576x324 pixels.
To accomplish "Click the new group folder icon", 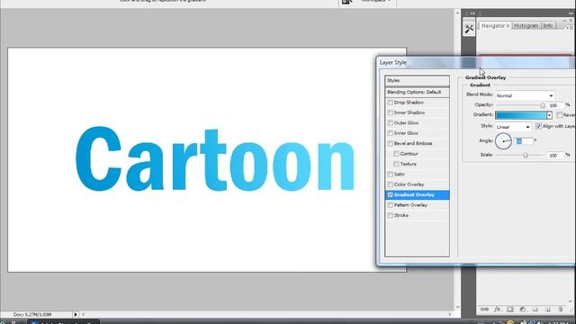I will tap(535, 310).
